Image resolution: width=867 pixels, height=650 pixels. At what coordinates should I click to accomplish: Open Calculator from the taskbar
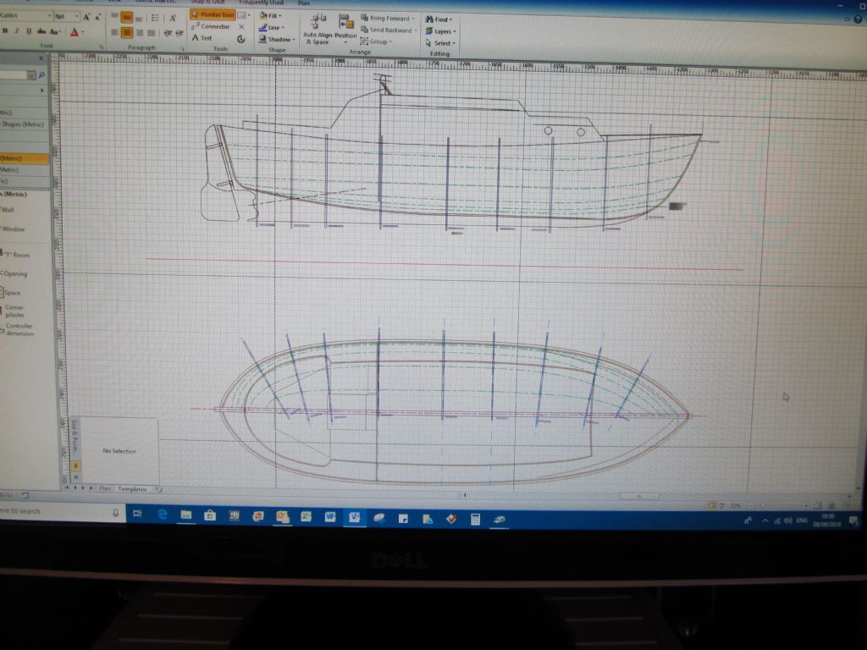(475, 519)
